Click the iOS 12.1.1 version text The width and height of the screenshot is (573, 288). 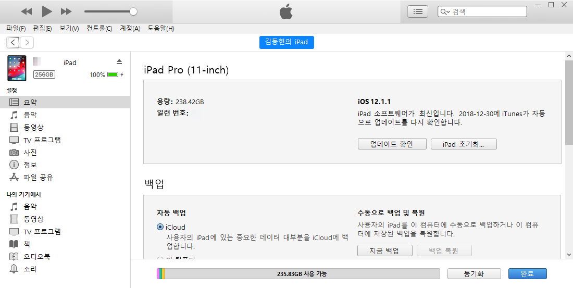coord(374,102)
